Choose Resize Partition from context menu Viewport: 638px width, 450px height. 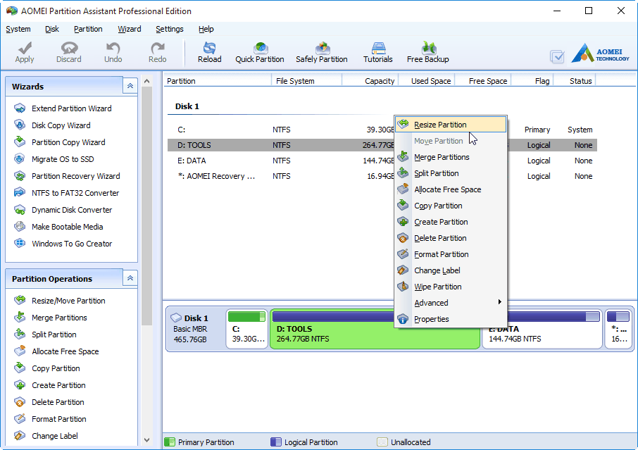pos(440,125)
